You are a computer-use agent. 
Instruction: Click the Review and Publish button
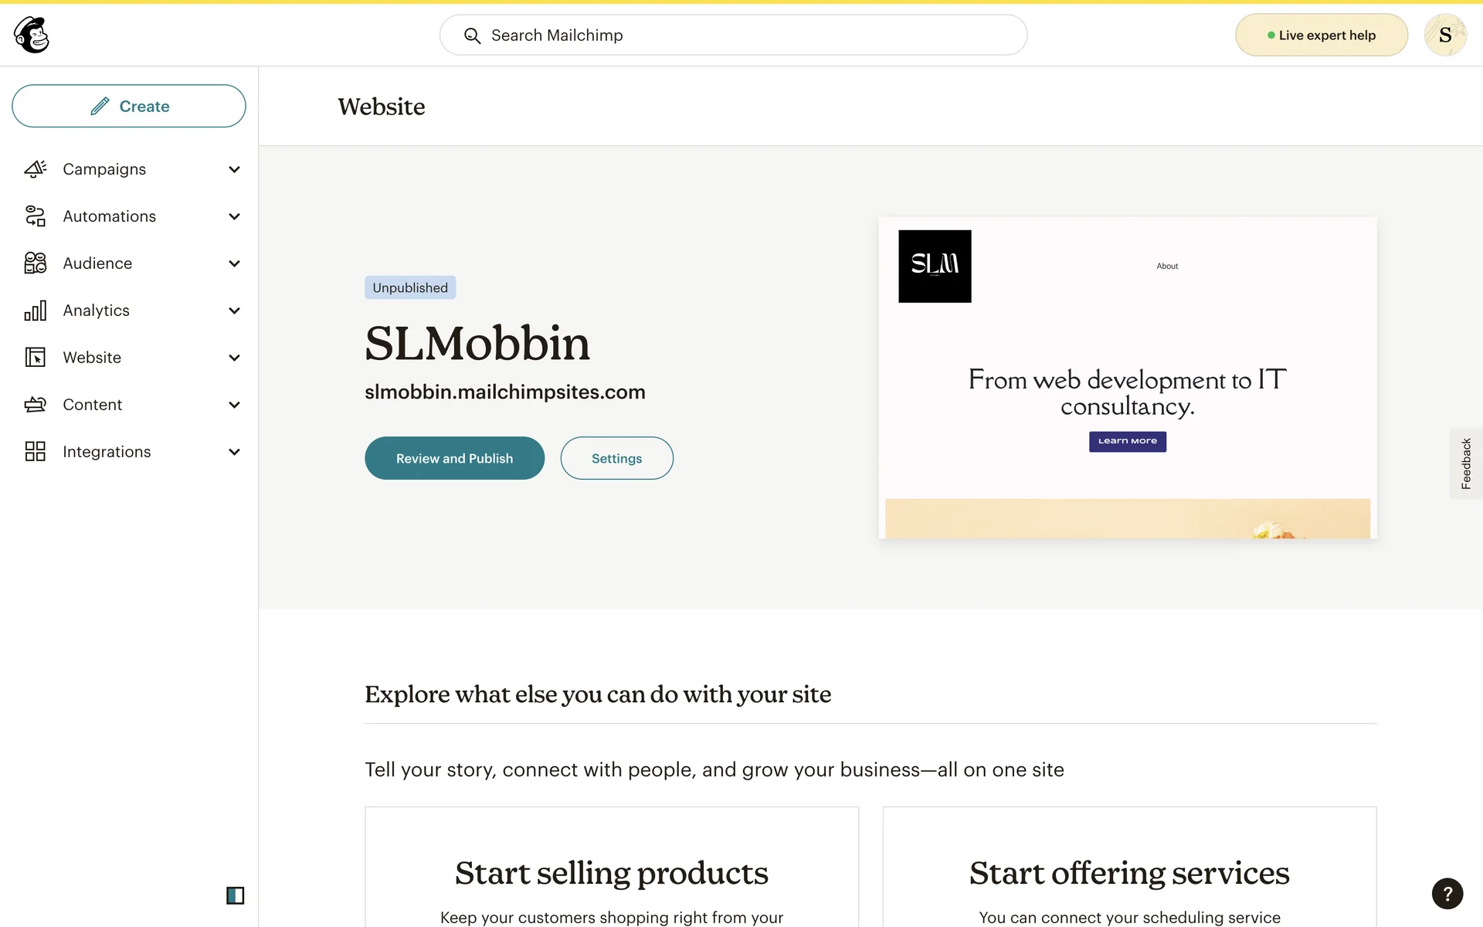454,458
